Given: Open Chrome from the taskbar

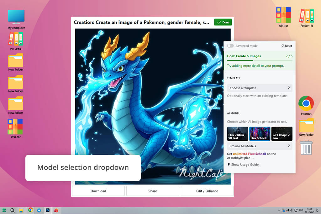Looking at the screenshot, I should (30, 210).
